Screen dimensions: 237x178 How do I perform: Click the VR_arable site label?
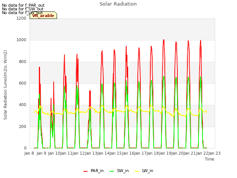(43, 16)
